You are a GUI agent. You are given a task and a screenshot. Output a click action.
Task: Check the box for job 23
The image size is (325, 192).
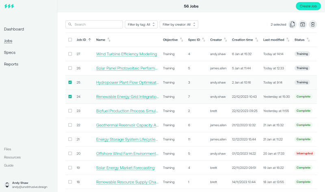coord(70,111)
